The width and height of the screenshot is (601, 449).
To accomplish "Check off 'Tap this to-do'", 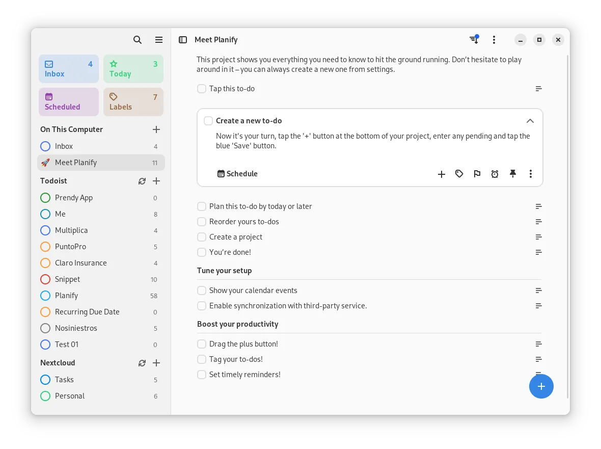I will pos(202,89).
